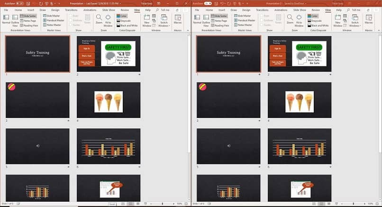Image resolution: width=382 pixels, height=207 pixels.
Task: Open the Animations tab in the right window
Action: (281, 10)
